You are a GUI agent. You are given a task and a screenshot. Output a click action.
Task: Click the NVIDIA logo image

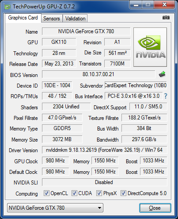150,47
